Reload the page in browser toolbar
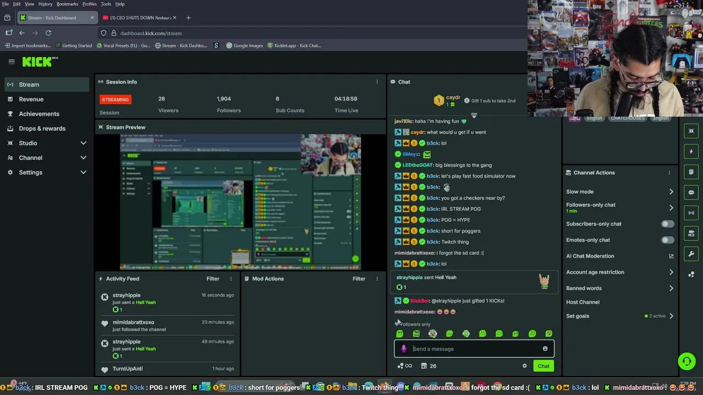Viewport: 703px width, 395px height. [48, 33]
